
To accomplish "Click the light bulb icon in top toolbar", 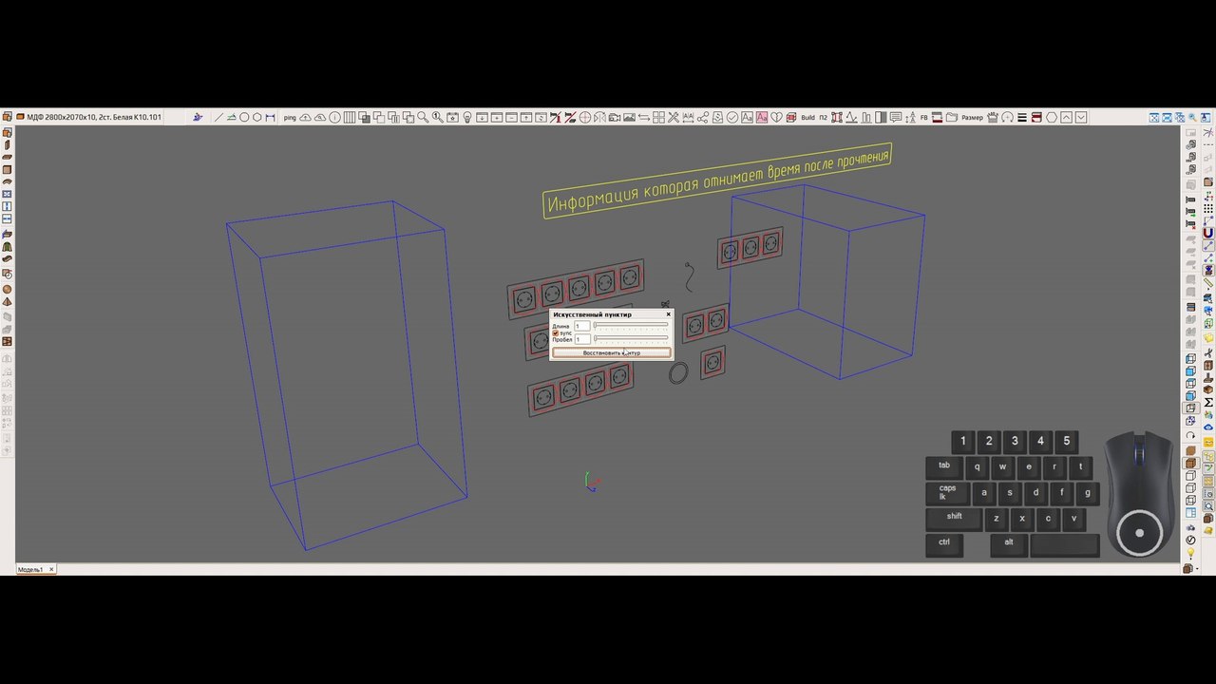I will (x=466, y=118).
